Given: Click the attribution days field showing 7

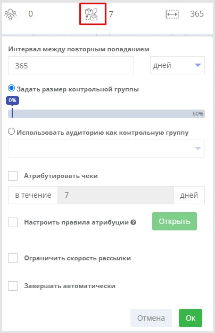Looking at the screenshot, I should tap(115, 195).
